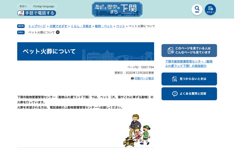Viewport: 237px width, 148px height.
Task: Click 印刷ページ表示 link
Action: (x=144, y=78)
